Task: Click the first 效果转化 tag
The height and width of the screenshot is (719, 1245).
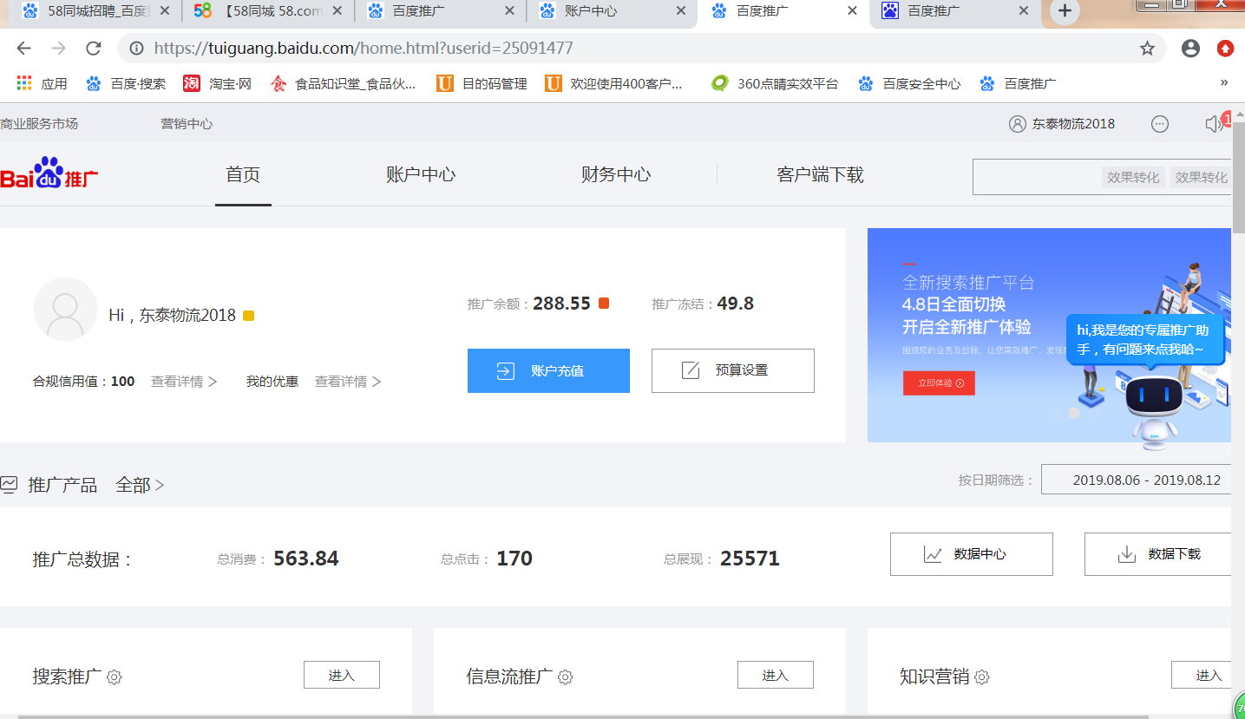Action: pyautogui.click(x=1133, y=178)
